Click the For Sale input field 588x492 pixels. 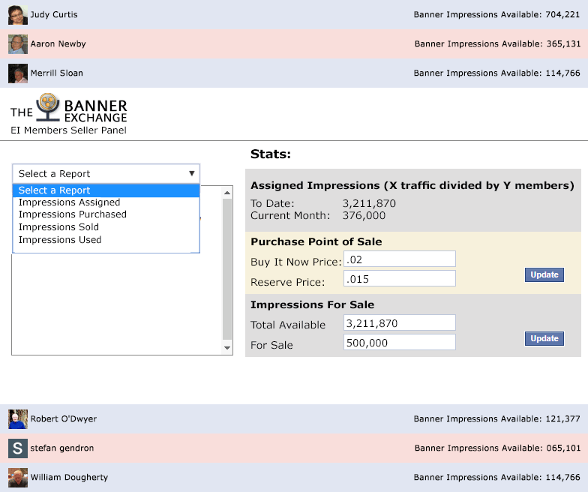[400, 342]
